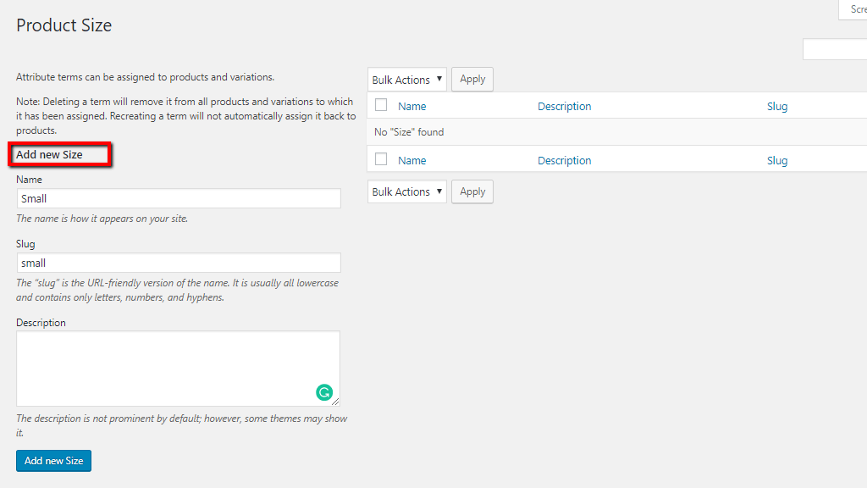Click the top Apply button

pos(472,79)
